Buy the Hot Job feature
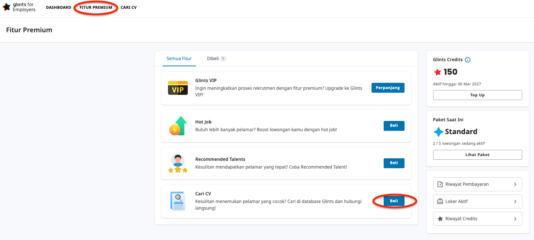 click(x=394, y=126)
